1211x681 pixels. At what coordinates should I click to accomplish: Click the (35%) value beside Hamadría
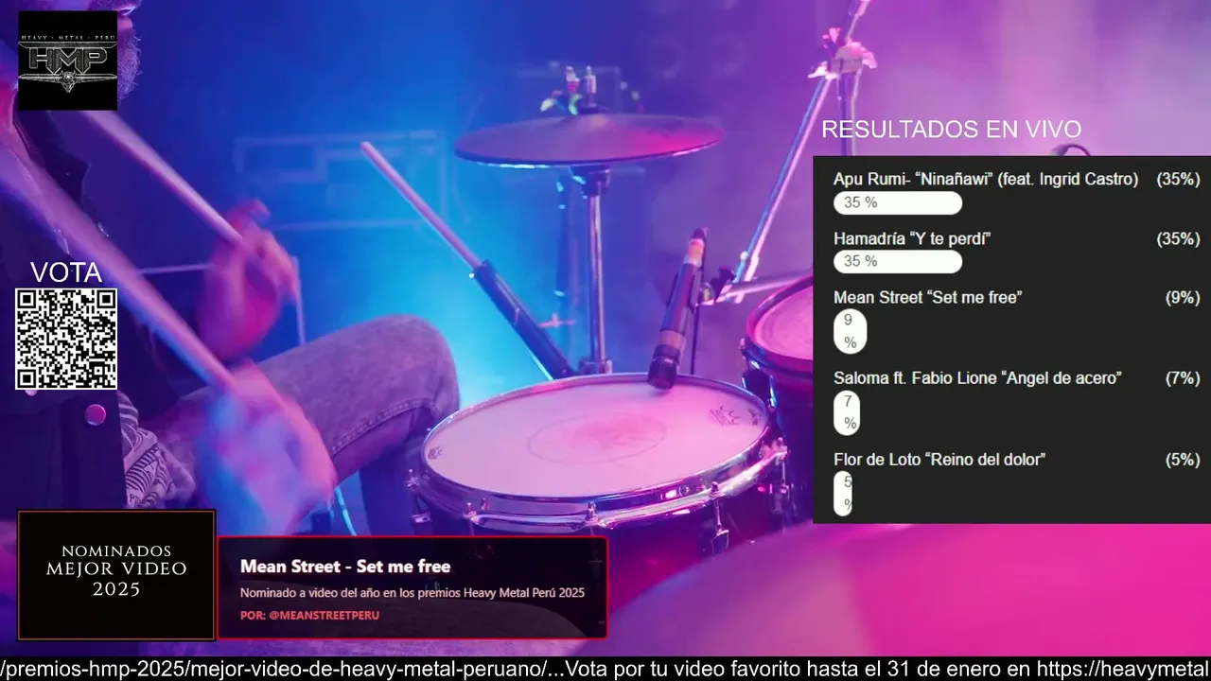coord(1178,238)
